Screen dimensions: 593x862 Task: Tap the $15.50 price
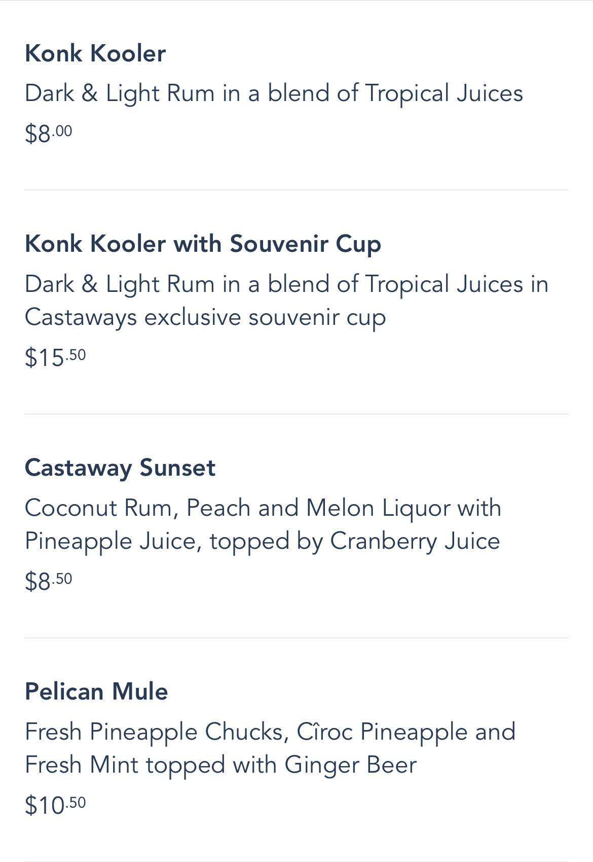click(x=55, y=358)
